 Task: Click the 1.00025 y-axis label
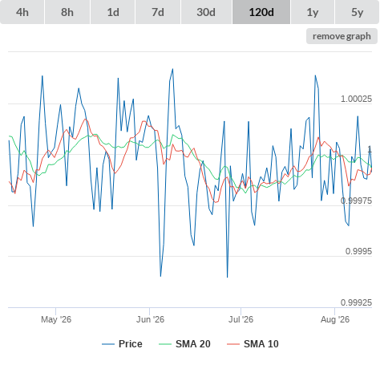point(356,99)
